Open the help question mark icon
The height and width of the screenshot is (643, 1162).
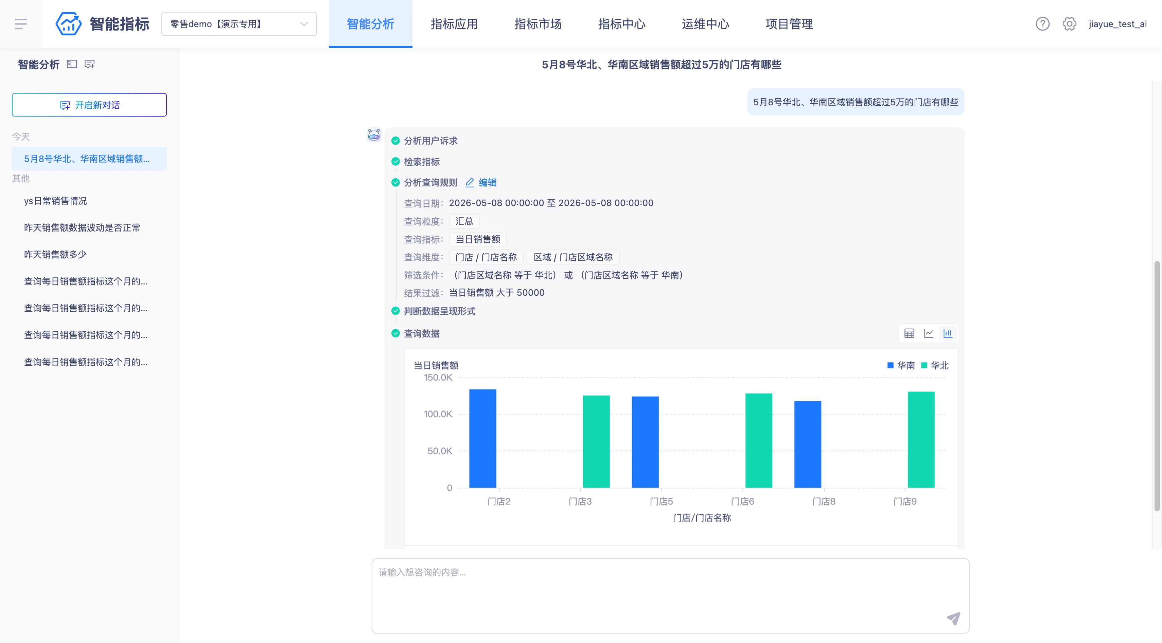1042,24
